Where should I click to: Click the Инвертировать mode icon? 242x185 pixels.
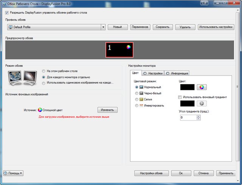[141, 105]
